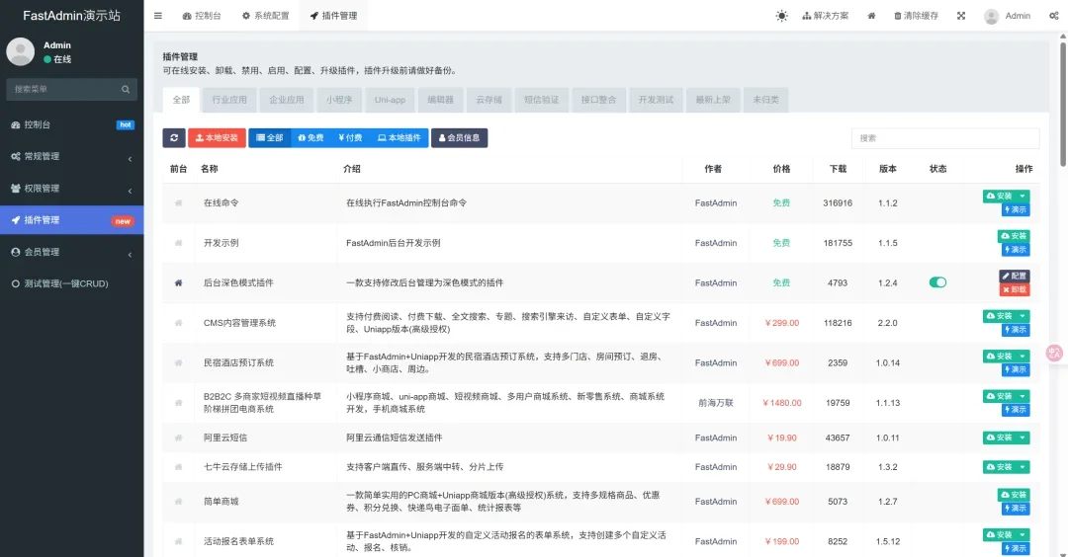The width and height of the screenshot is (1068, 557).
Task: Click 安装 for 开发示例
Action: pyautogui.click(x=1014, y=236)
